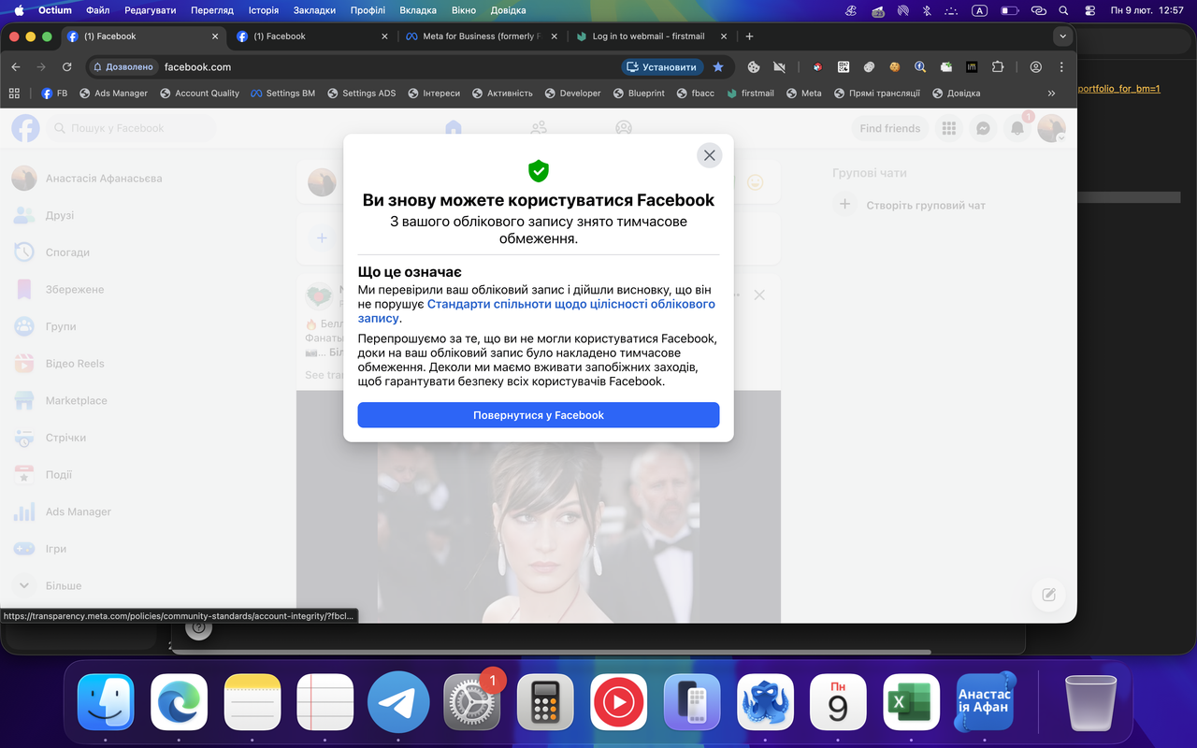Click the 'Find friends' button

(x=889, y=128)
